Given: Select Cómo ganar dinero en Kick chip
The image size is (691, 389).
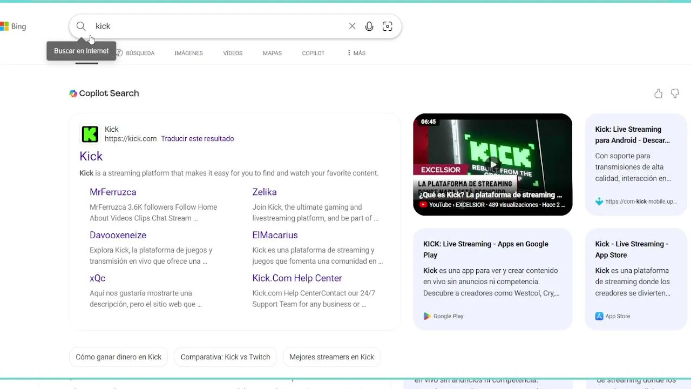Looking at the screenshot, I should 119,357.
